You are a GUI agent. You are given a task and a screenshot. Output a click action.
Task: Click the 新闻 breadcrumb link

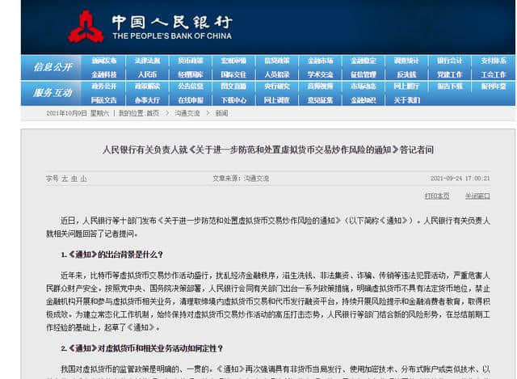click(x=221, y=113)
